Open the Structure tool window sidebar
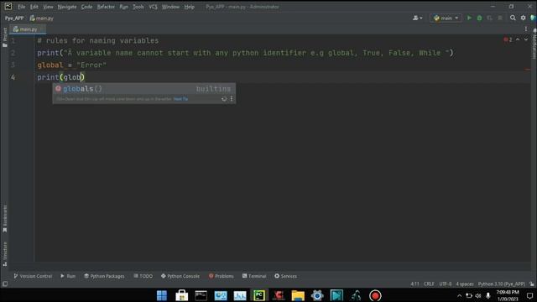This screenshot has width=537, height=302. (5, 254)
